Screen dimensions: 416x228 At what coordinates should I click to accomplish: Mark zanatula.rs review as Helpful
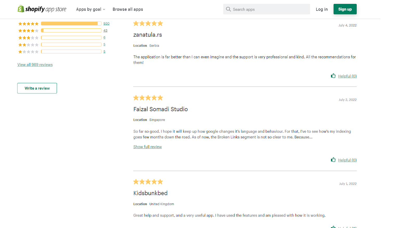click(347, 76)
